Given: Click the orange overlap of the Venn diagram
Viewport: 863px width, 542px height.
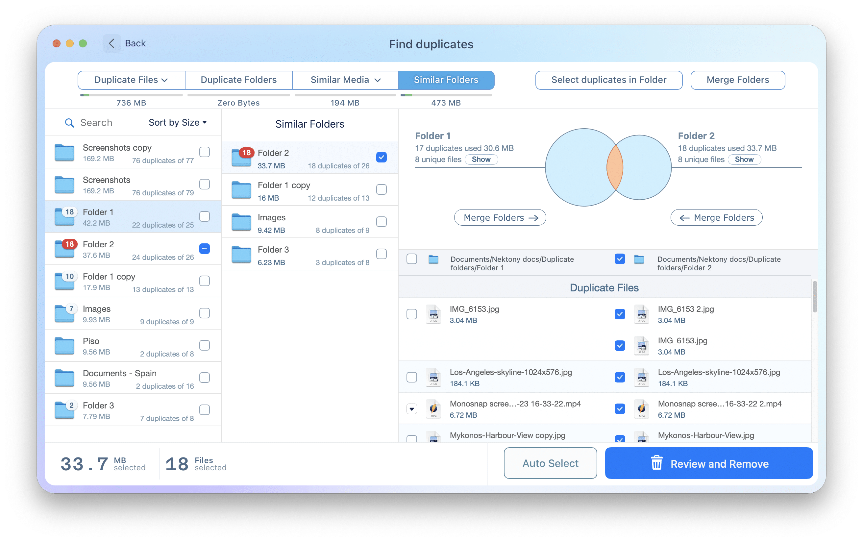Looking at the screenshot, I should coord(615,167).
